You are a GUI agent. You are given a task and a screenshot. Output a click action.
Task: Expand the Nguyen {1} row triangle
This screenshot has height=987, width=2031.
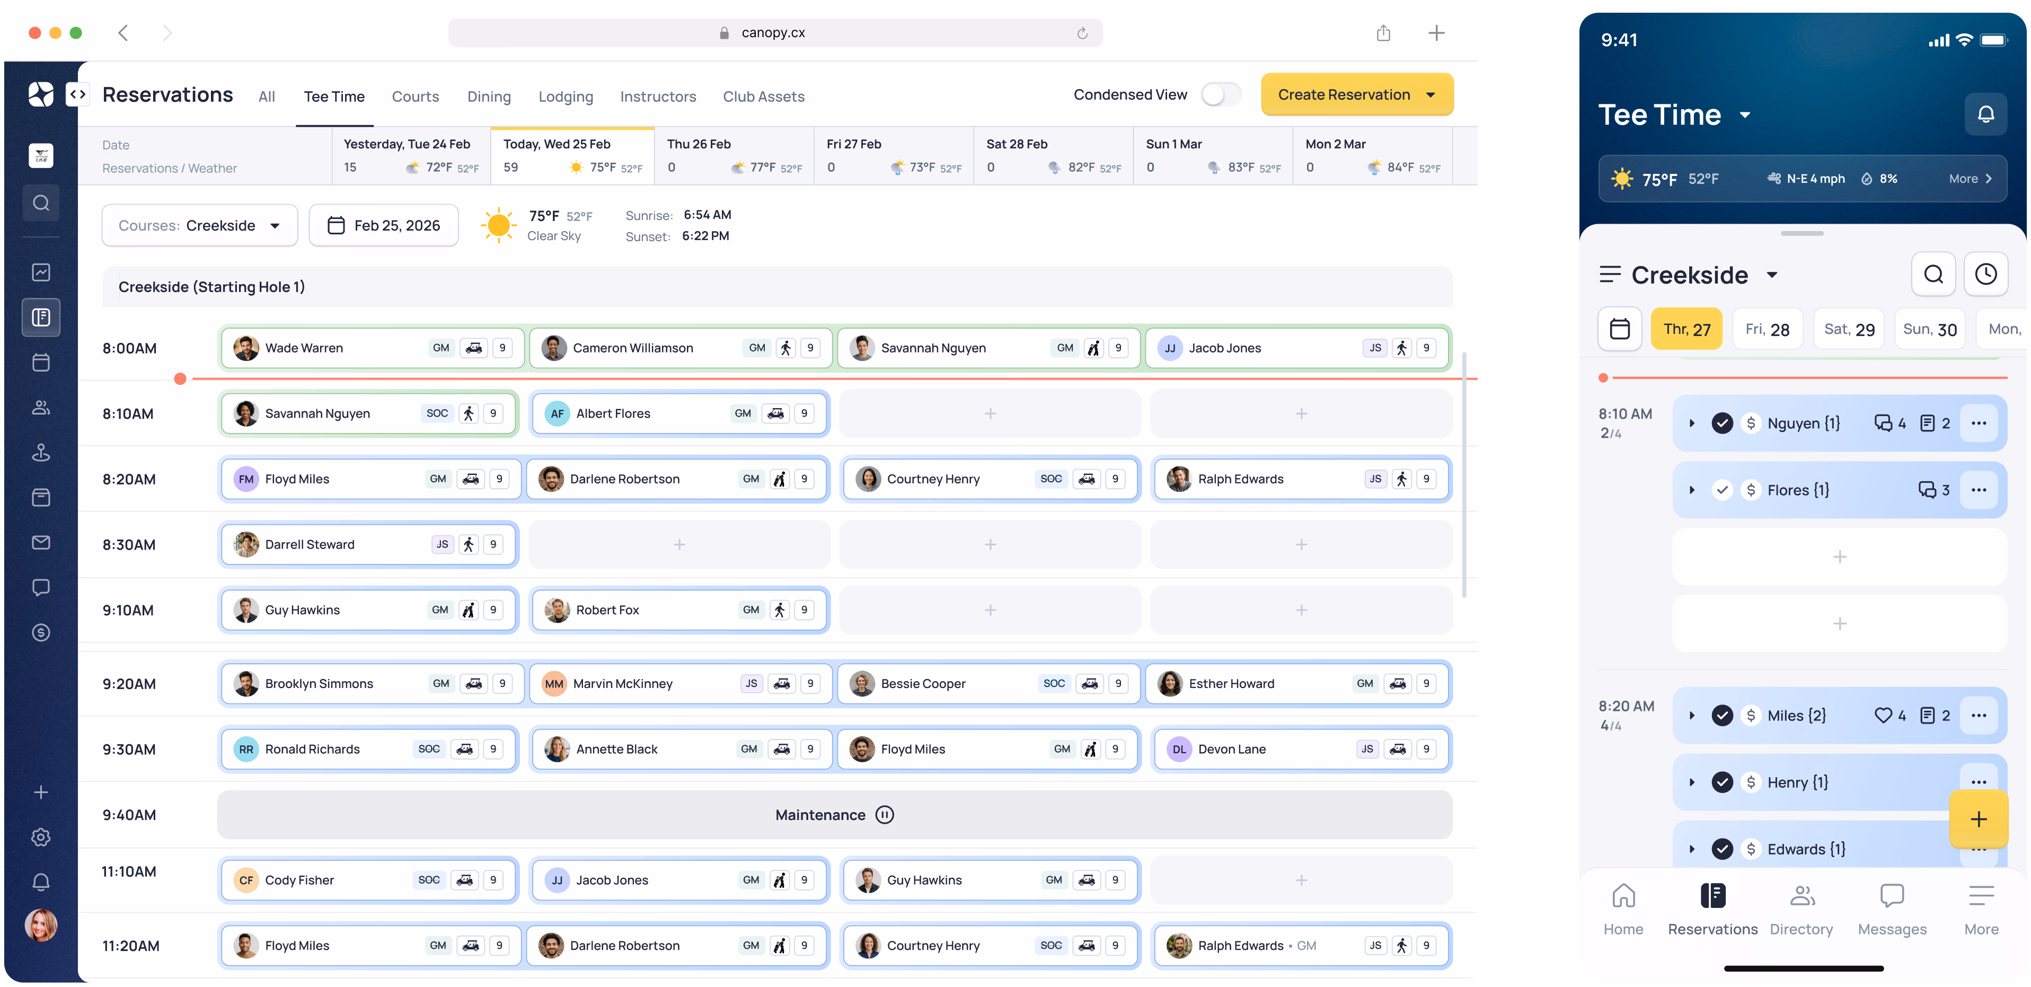pos(1692,424)
